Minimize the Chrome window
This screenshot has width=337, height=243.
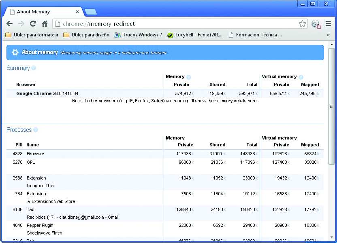pos(303,4)
